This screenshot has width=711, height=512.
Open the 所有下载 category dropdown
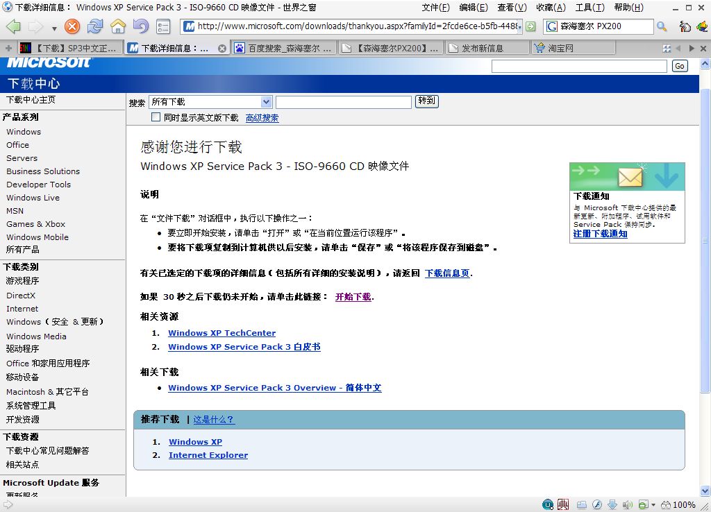coord(210,102)
